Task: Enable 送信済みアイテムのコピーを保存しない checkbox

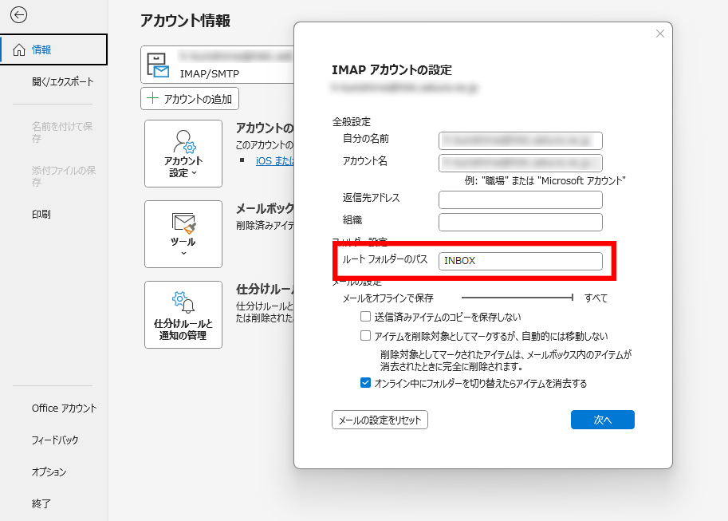Action: coord(366,317)
